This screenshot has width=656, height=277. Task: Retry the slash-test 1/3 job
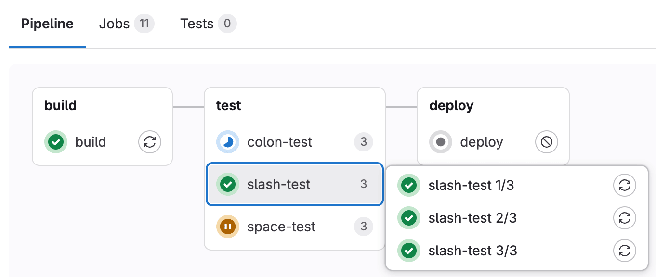[x=624, y=185]
